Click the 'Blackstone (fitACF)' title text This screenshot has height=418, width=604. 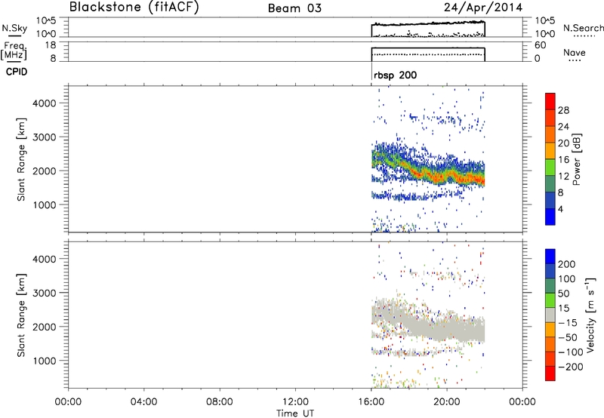point(134,7)
